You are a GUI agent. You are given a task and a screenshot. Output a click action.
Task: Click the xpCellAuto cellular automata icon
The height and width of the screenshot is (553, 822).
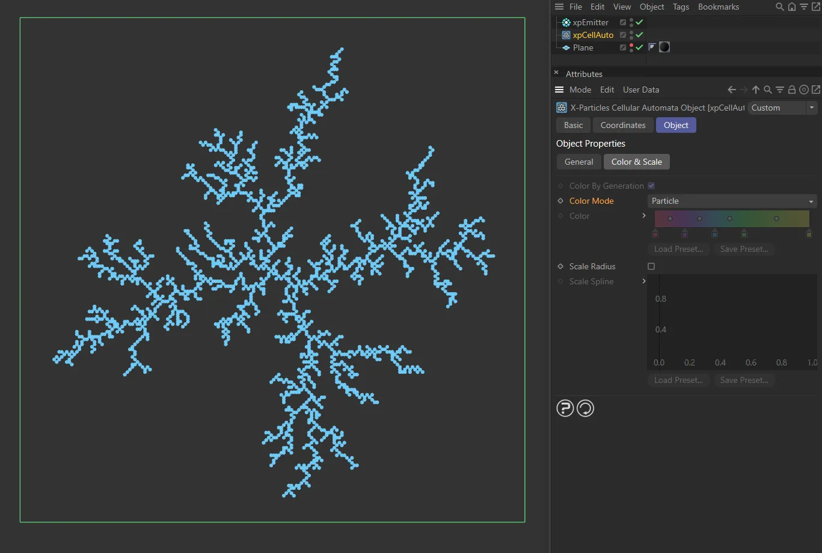point(565,35)
